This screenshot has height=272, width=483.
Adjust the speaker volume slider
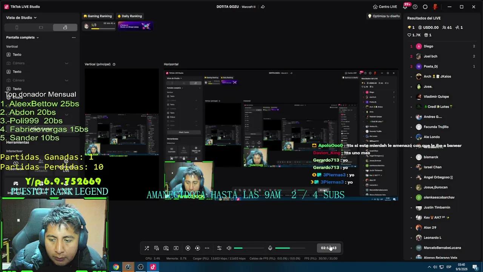[x=249, y=248]
